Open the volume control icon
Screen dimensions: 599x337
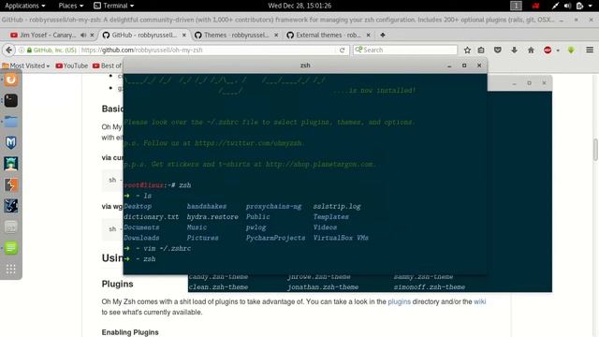pos(567,6)
